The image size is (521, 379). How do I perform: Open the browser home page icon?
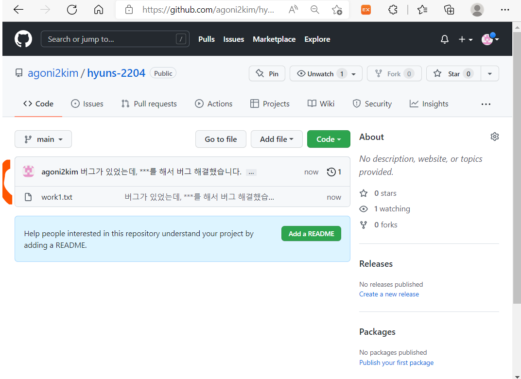coord(99,10)
